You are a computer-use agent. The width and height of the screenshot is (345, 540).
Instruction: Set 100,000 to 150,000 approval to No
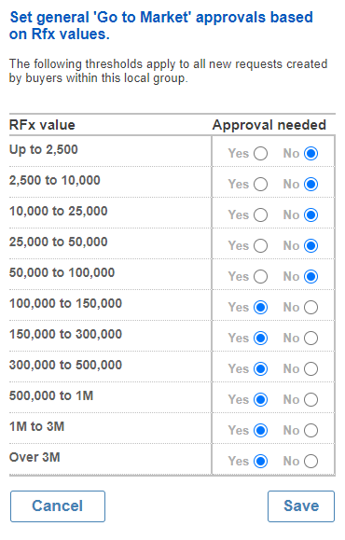310,308
